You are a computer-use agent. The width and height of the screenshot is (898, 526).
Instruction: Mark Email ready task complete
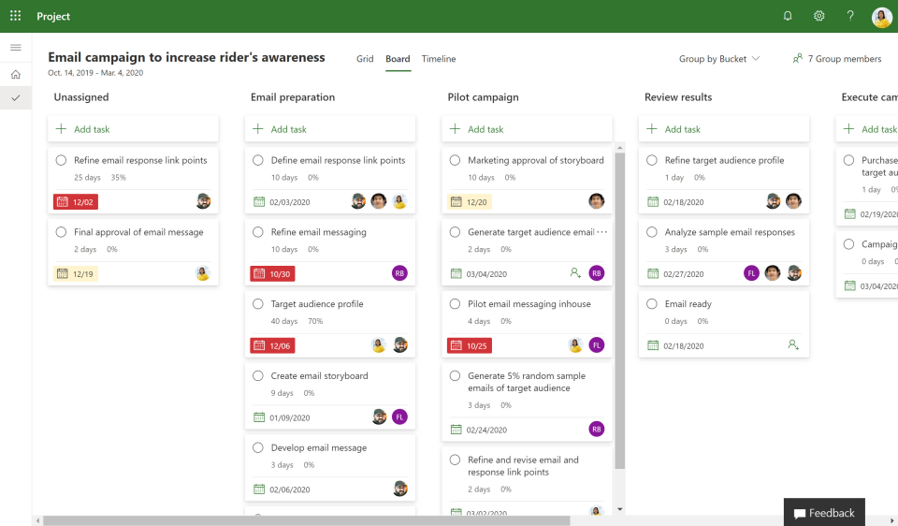pyautogui.click(x=652, y=304)
